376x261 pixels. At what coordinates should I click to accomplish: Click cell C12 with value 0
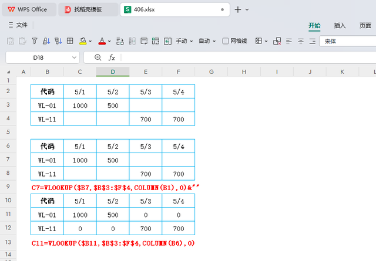pos(80,228)
